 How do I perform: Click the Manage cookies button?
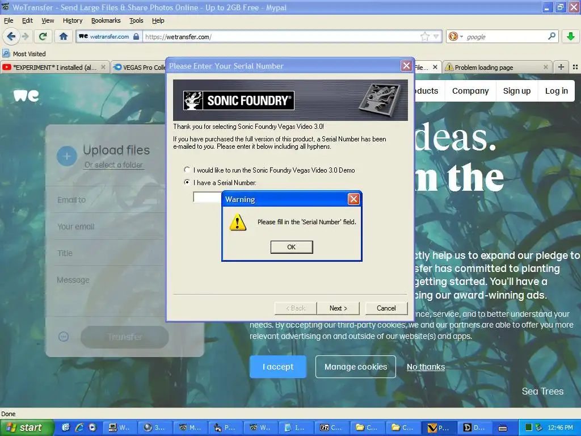point(356,367)
